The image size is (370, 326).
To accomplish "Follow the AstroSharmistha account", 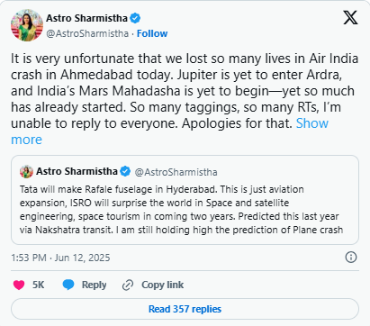I will point(152,33).
